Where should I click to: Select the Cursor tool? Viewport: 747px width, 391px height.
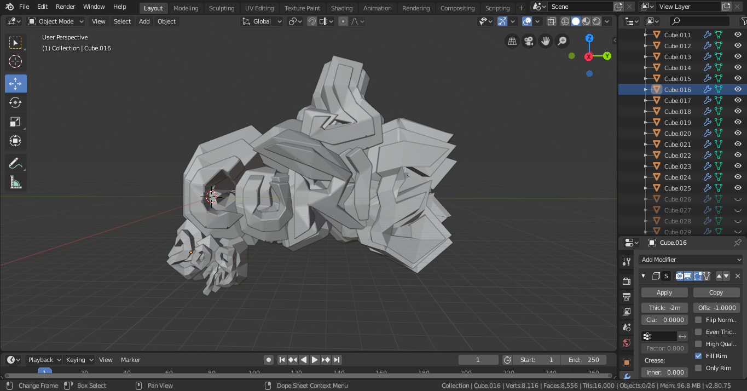coord(15,61)
